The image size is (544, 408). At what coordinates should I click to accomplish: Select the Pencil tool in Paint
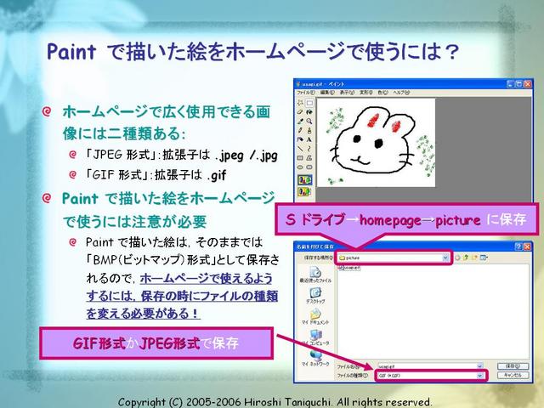pos(300,130)
